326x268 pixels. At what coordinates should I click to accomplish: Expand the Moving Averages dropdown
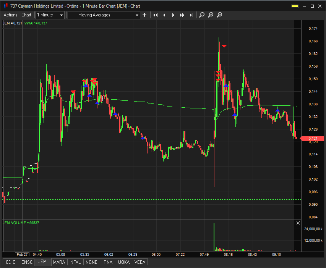(104, 15)
